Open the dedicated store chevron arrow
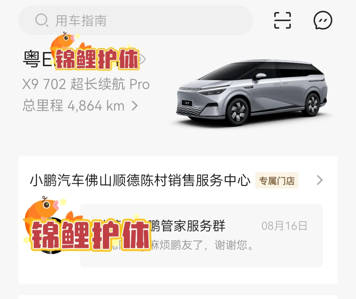Screen dimensions: 356x299 (x=319, y=180)
